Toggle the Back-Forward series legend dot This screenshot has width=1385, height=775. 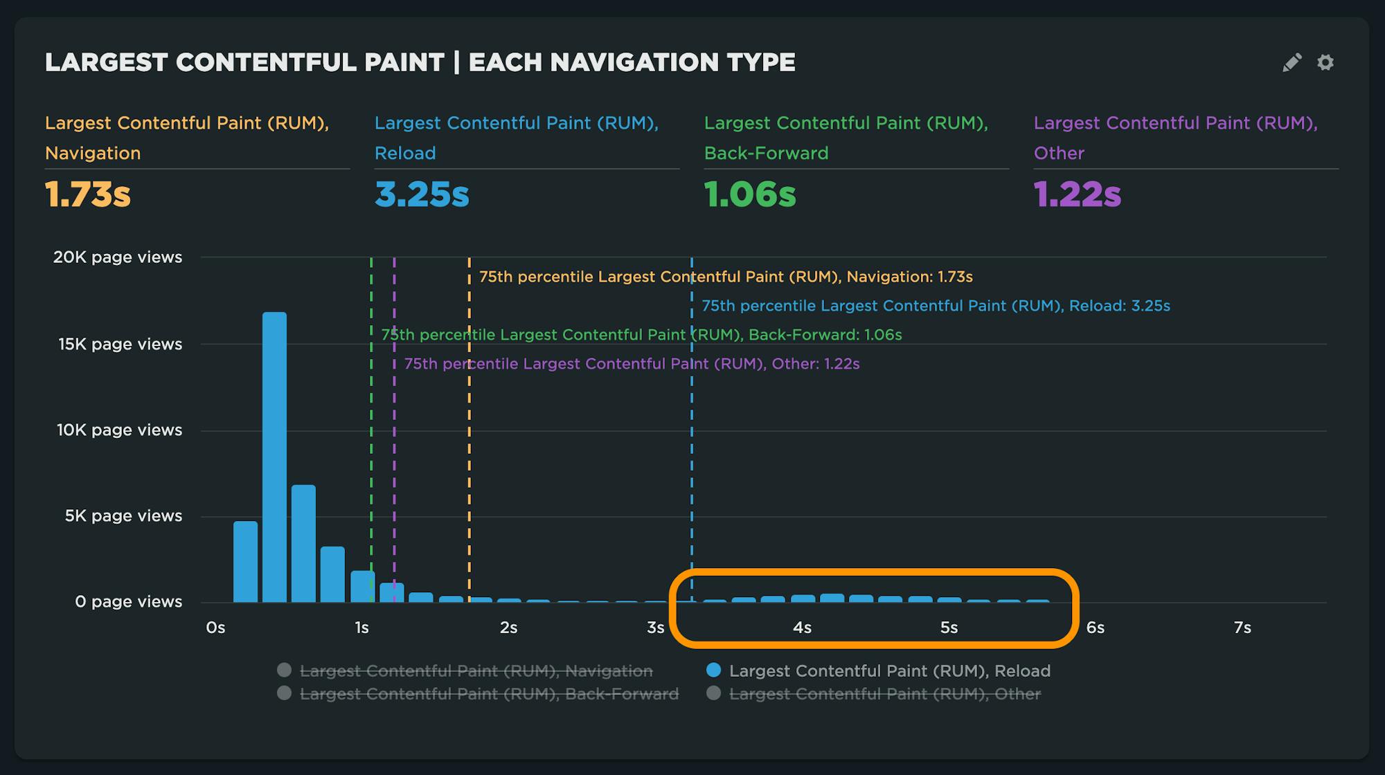point(284,693)
